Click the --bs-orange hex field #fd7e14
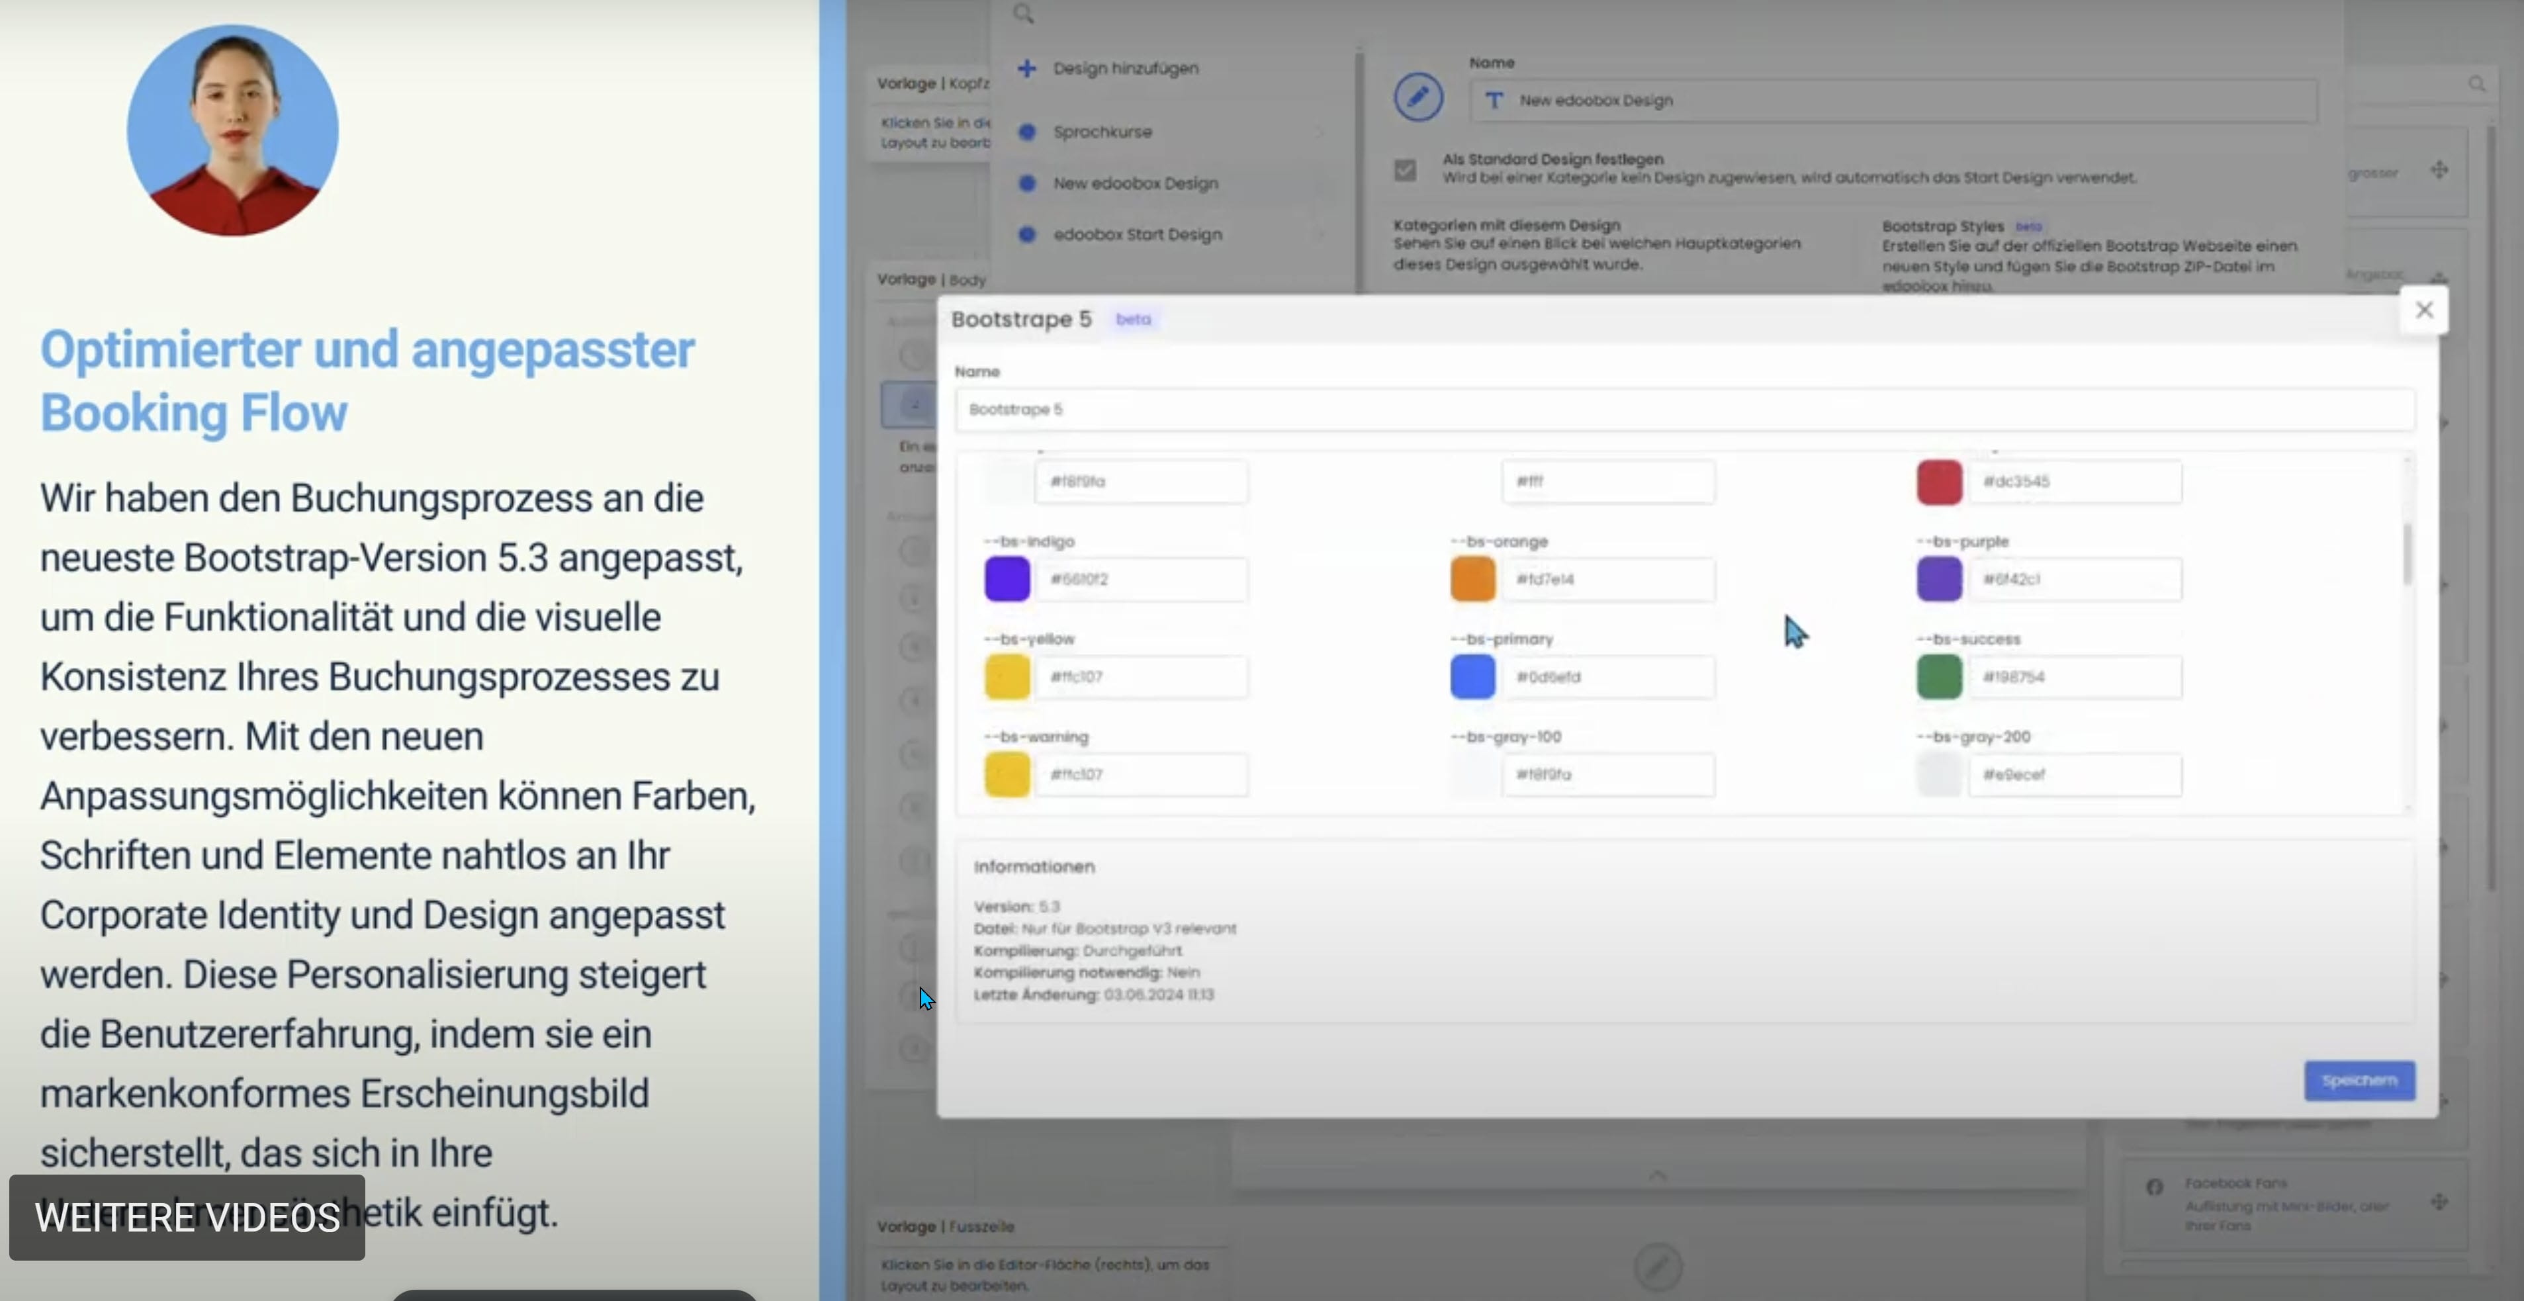 1608,579
